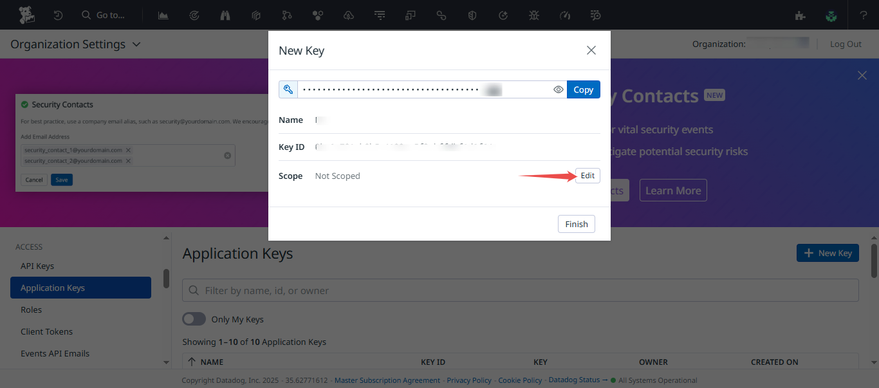Open Dashboards from the top navigation

[x=163, y=15]
